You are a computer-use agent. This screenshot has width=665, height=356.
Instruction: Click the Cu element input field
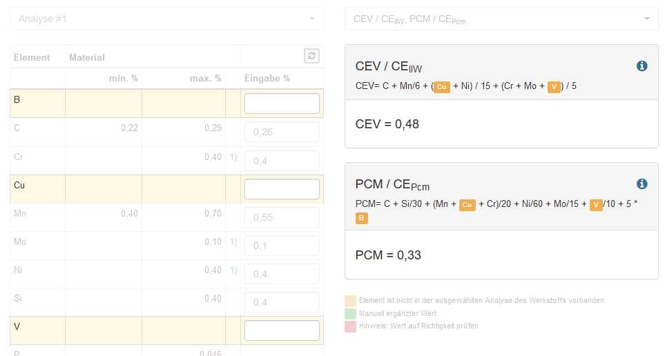(x=282, y=189)
